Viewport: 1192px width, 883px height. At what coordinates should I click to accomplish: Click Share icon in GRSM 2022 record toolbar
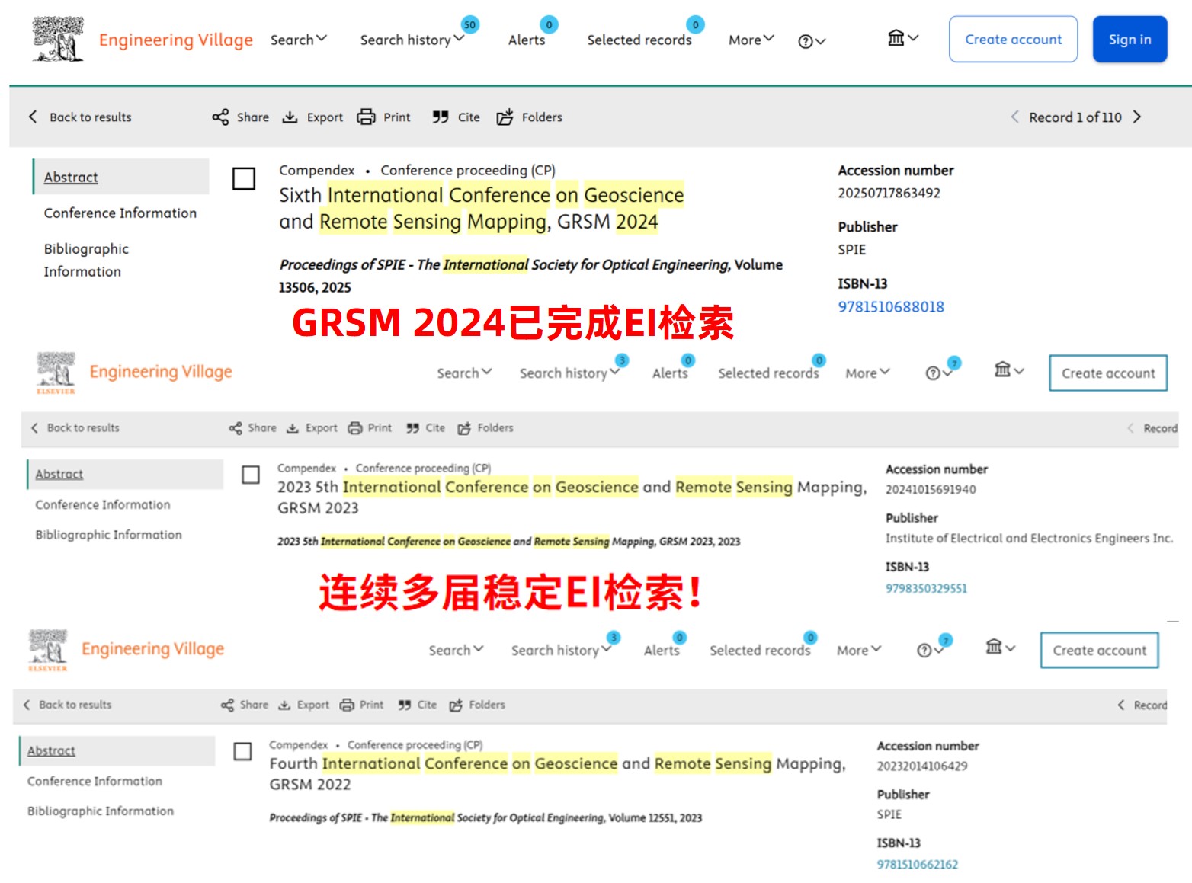(x=227, y=705)
